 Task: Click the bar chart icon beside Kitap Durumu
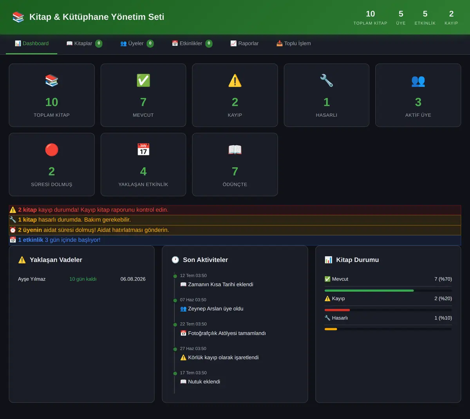pos(328,260)
